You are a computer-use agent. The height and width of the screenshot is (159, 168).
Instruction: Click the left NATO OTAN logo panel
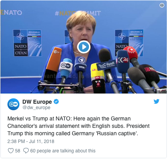[x=27, y=43]
